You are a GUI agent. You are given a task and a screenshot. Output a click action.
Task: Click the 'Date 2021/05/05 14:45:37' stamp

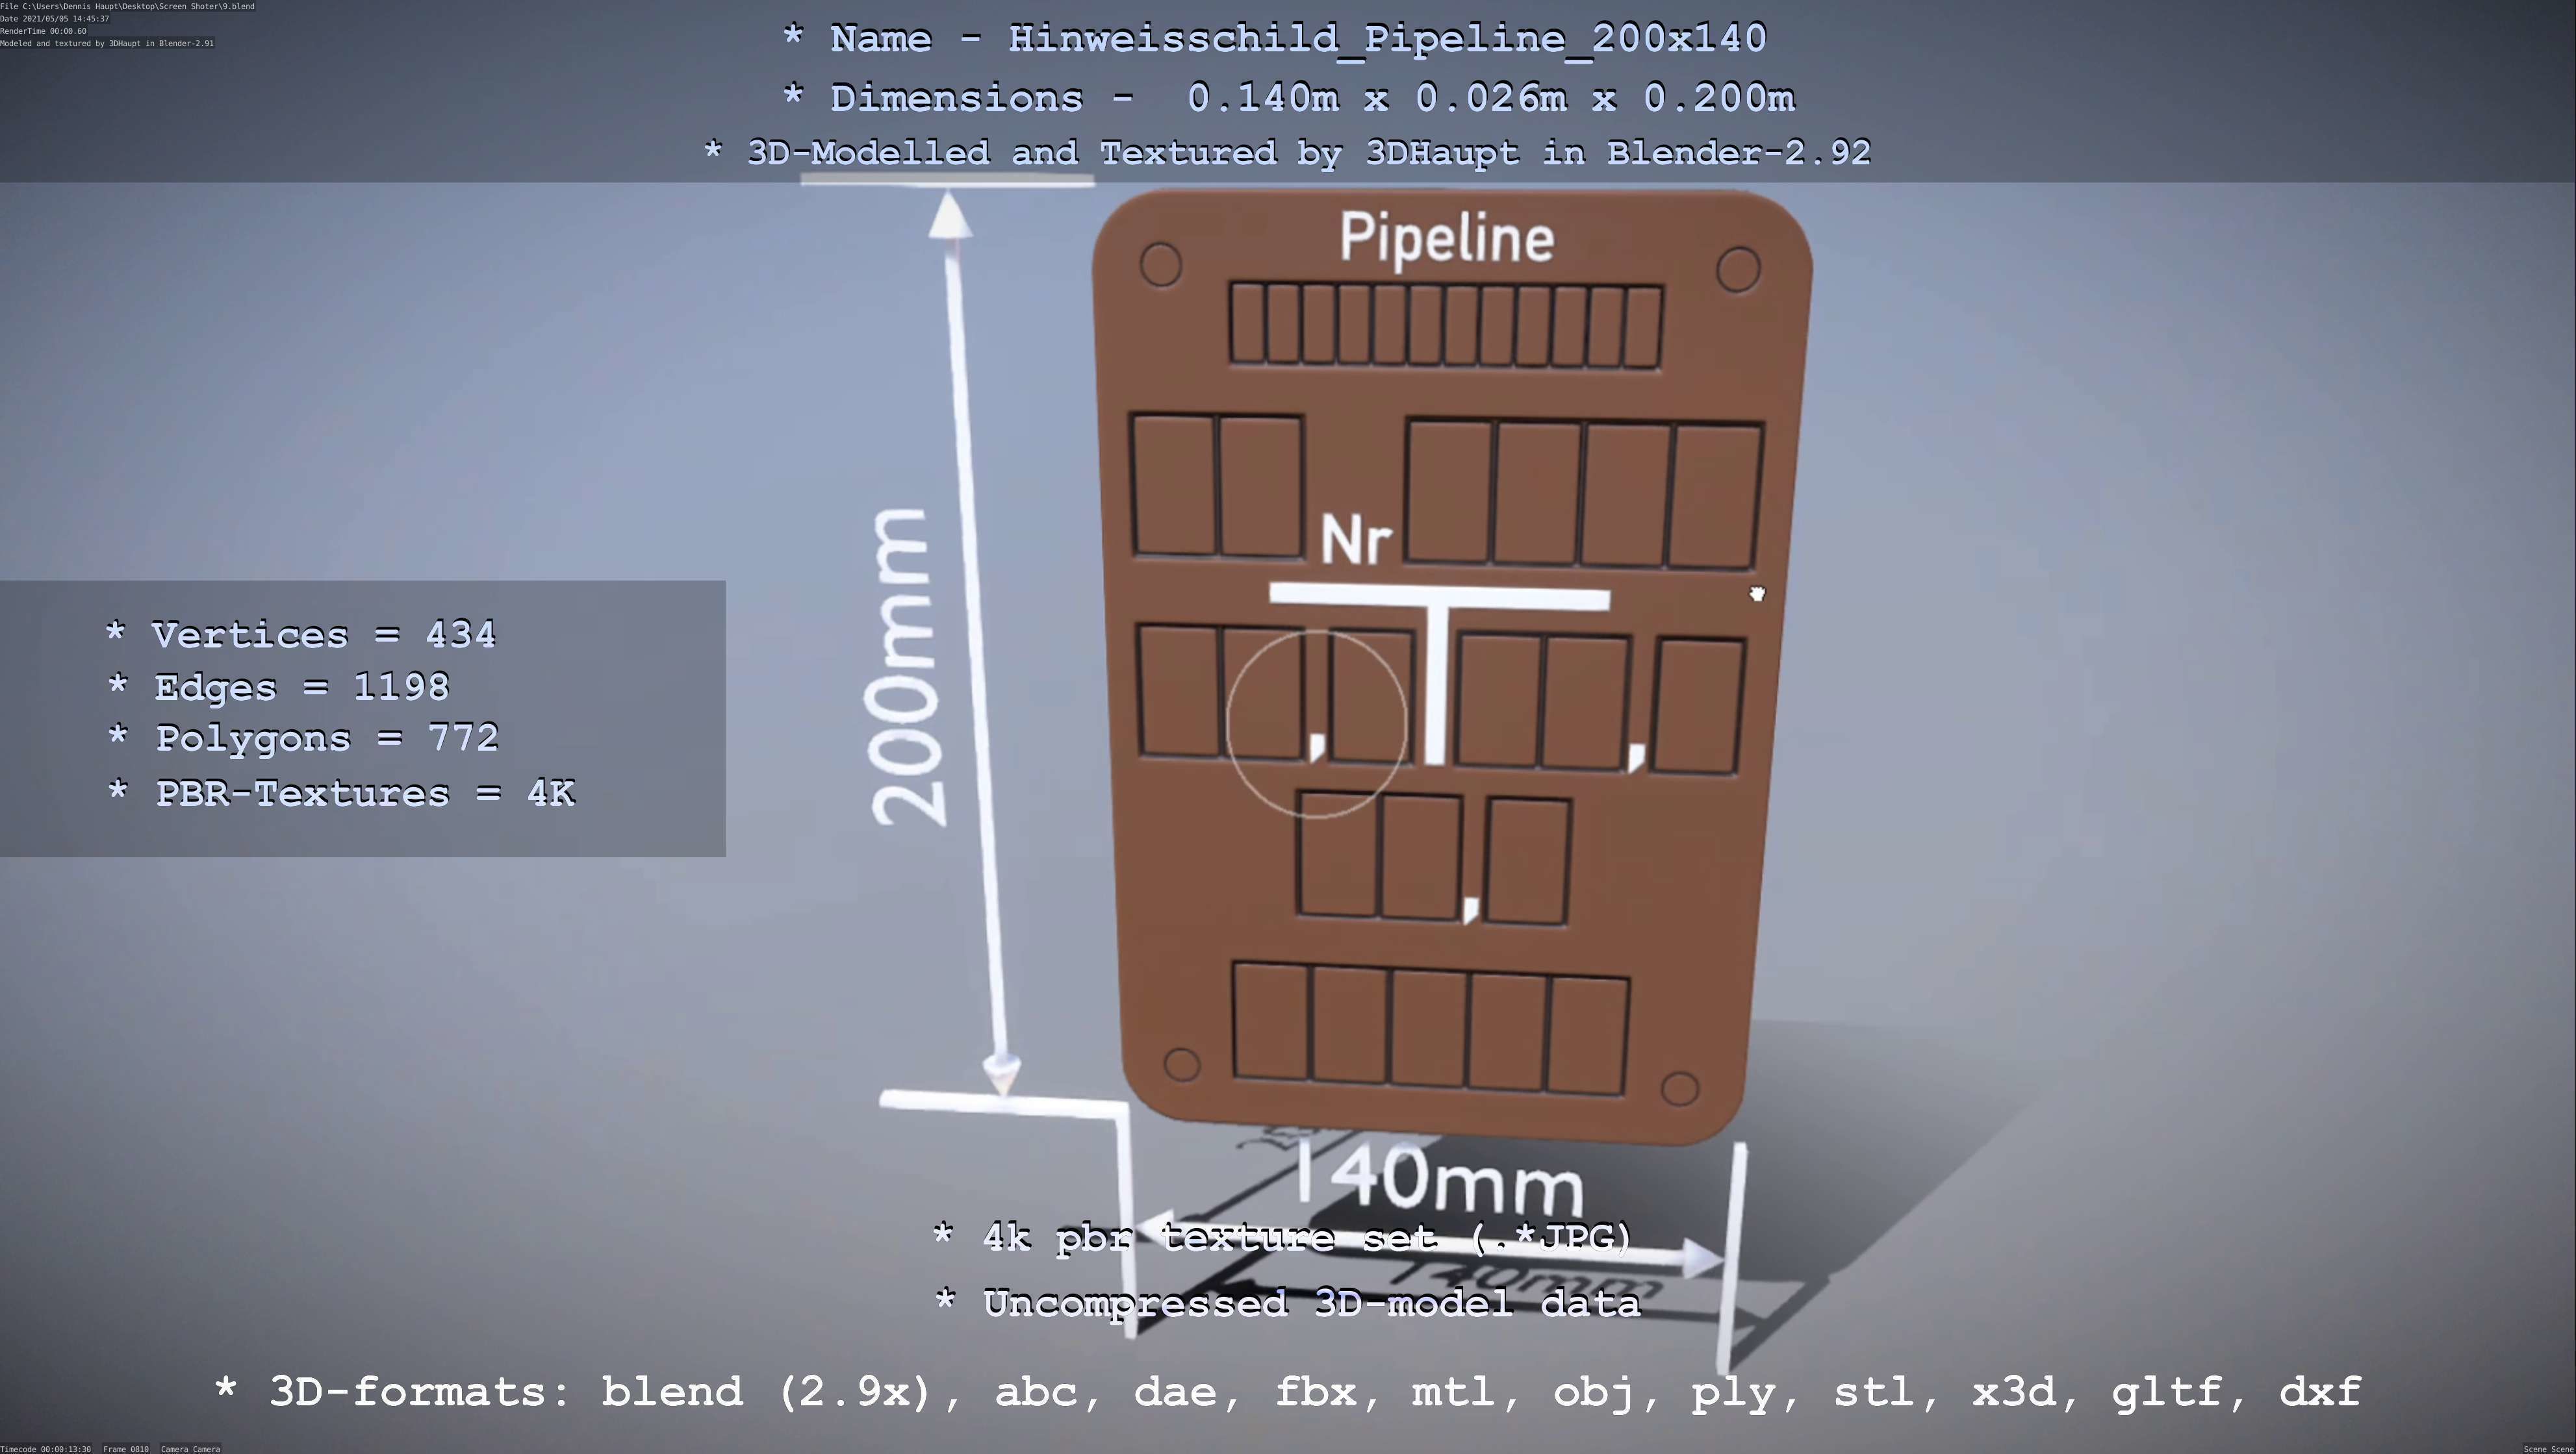(x=55, y=19)
